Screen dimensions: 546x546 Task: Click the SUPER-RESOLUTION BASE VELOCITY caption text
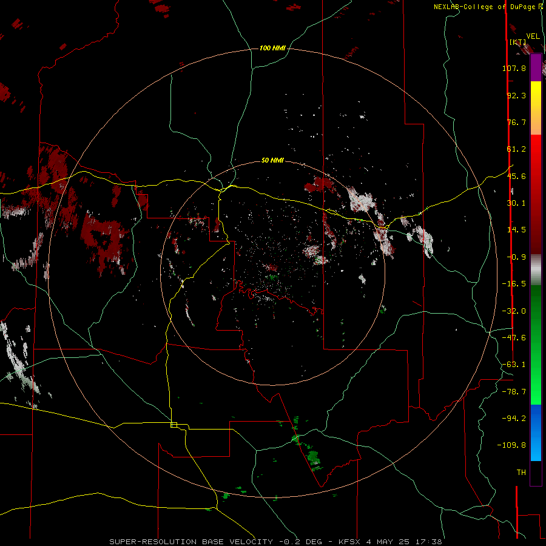(191, 542)
